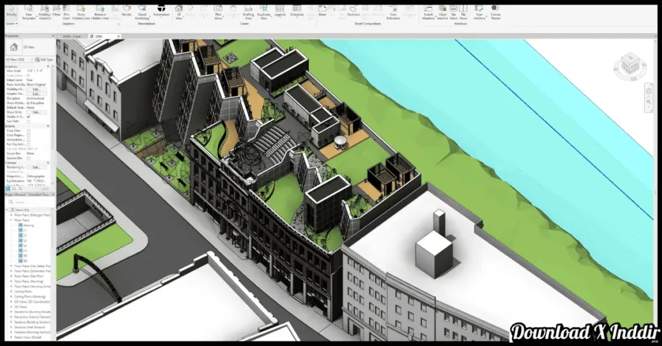662x346 pixels.
Task: Click Close Inactive views tool
Action: pyautogui.click(x=442, y=13)
